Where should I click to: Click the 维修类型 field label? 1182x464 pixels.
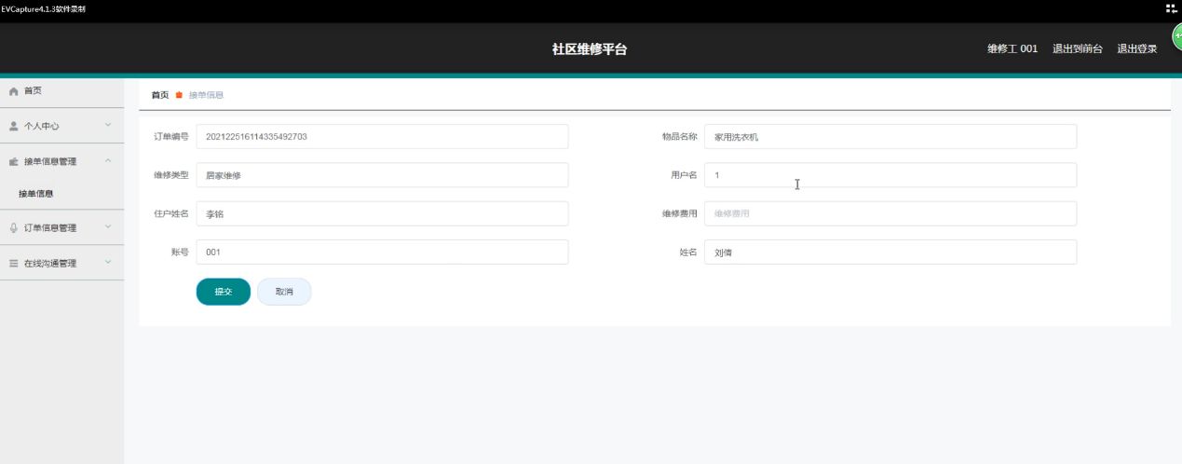(x=171, y=175)
